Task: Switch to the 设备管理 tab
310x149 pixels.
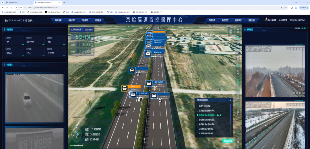Action: [x=85, y=20]
